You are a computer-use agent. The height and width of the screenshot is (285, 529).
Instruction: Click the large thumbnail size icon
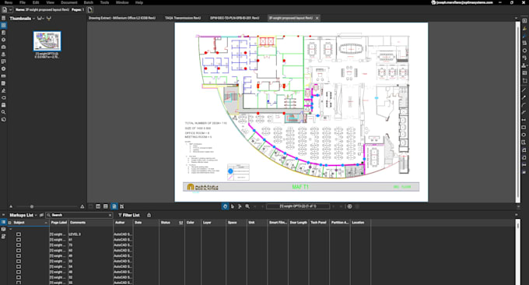pos(82,206)
